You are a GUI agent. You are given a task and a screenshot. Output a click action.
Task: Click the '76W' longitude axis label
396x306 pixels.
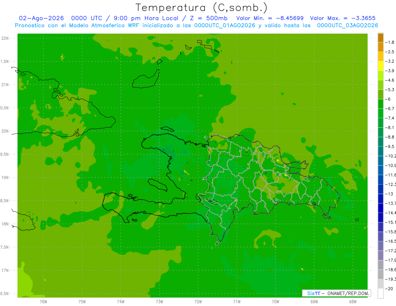[x=43, y=302]
